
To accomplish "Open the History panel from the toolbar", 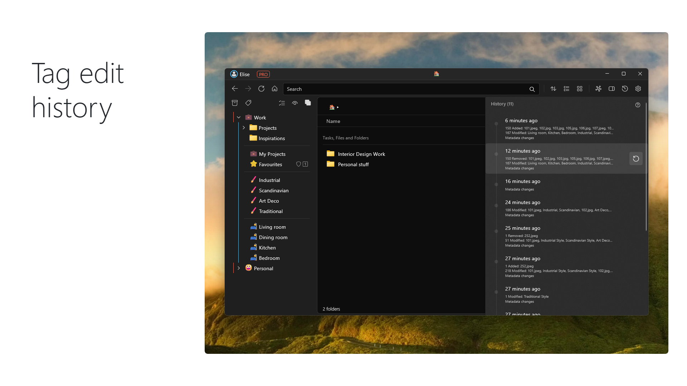I will 625,89.
